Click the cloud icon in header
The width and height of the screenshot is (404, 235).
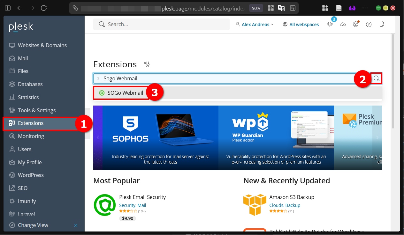tap(343, 24)
